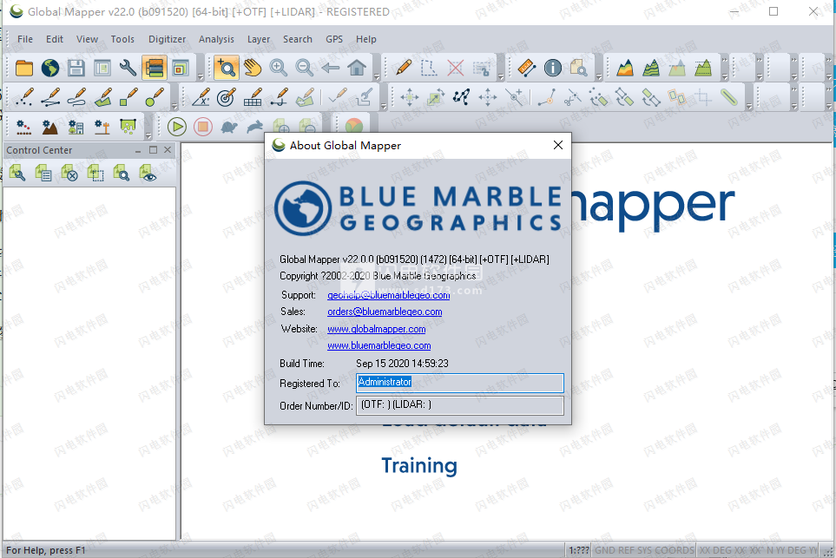Open the File menu

[25, 39]
